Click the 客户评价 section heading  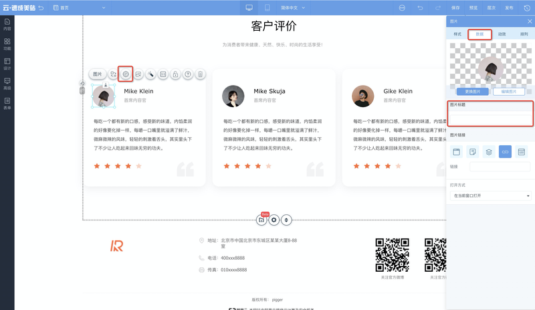click(x=274, y=26)
